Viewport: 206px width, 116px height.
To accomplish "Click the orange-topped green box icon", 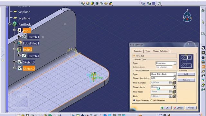I will [111, 4].
